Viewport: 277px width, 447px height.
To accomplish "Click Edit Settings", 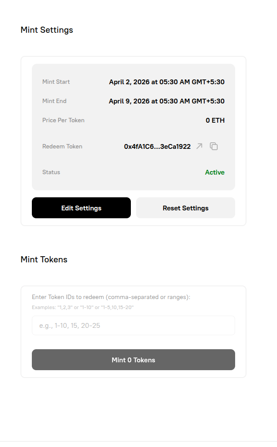I will click(x=81, y=208).
